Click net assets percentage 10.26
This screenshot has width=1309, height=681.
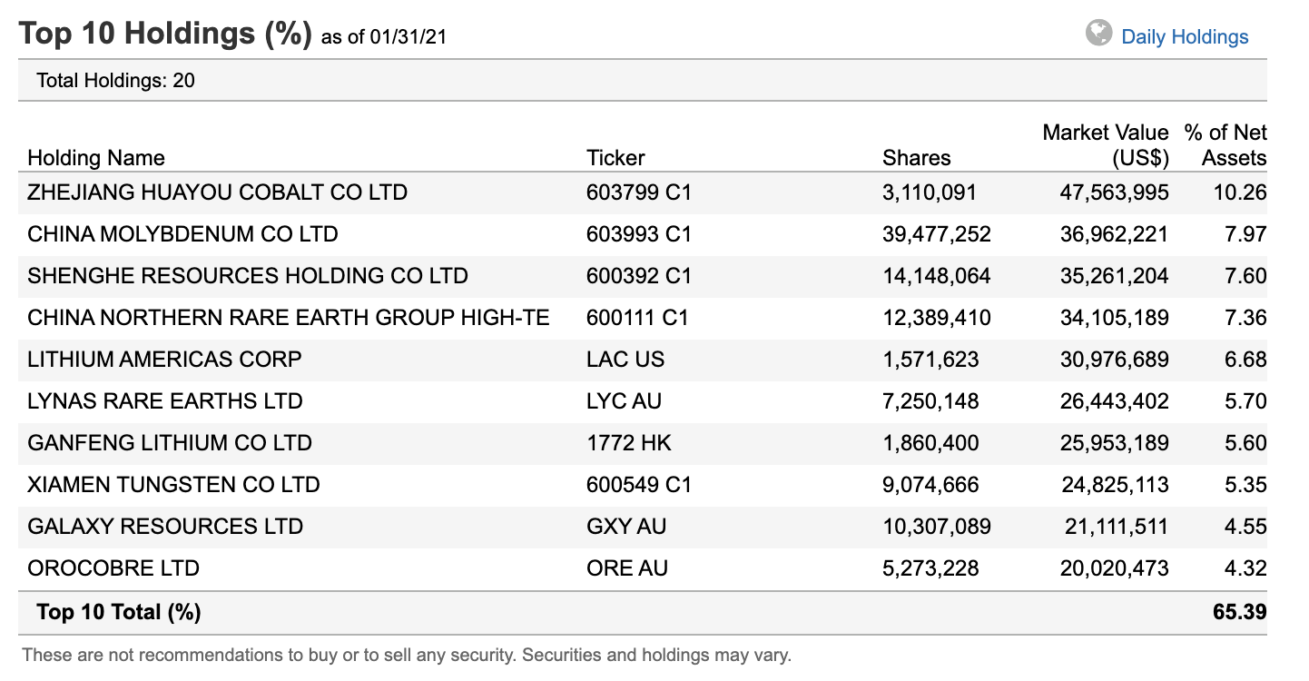tap(1240, 192)
